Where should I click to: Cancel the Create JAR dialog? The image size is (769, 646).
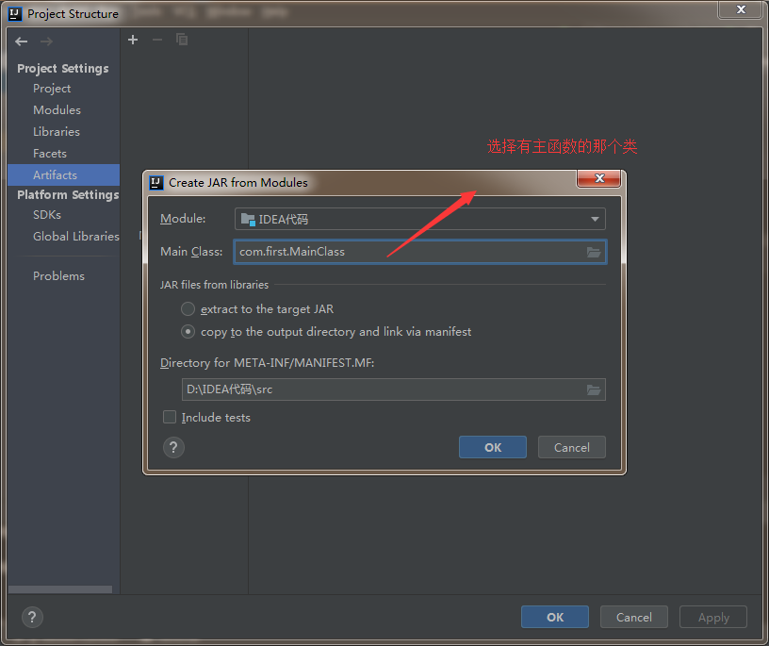[x=571, y=447]
